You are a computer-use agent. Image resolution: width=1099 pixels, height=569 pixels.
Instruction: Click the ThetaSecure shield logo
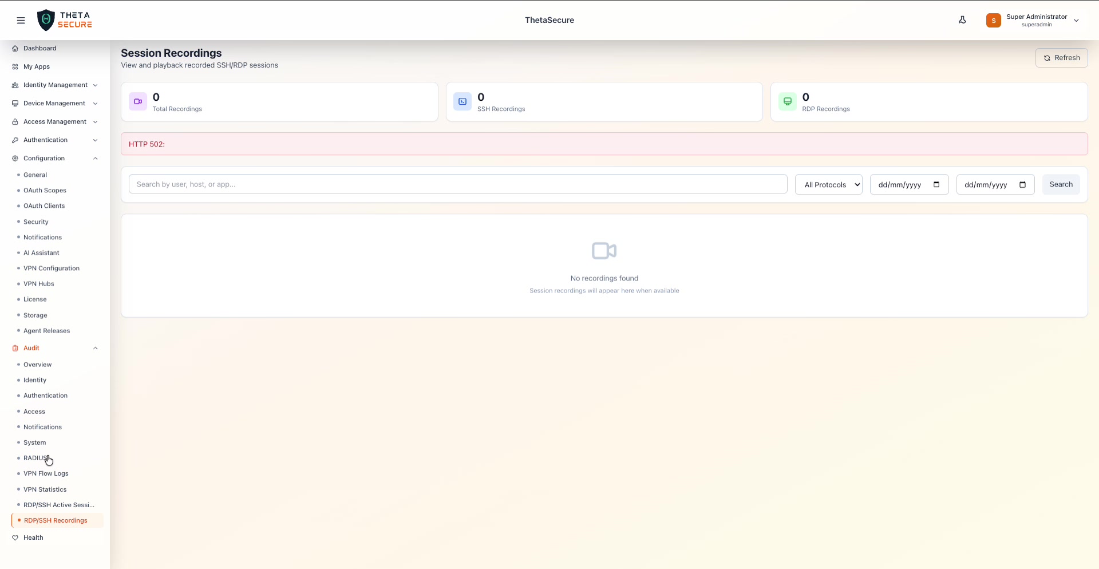pyautogui.click(x=46, y=19)
